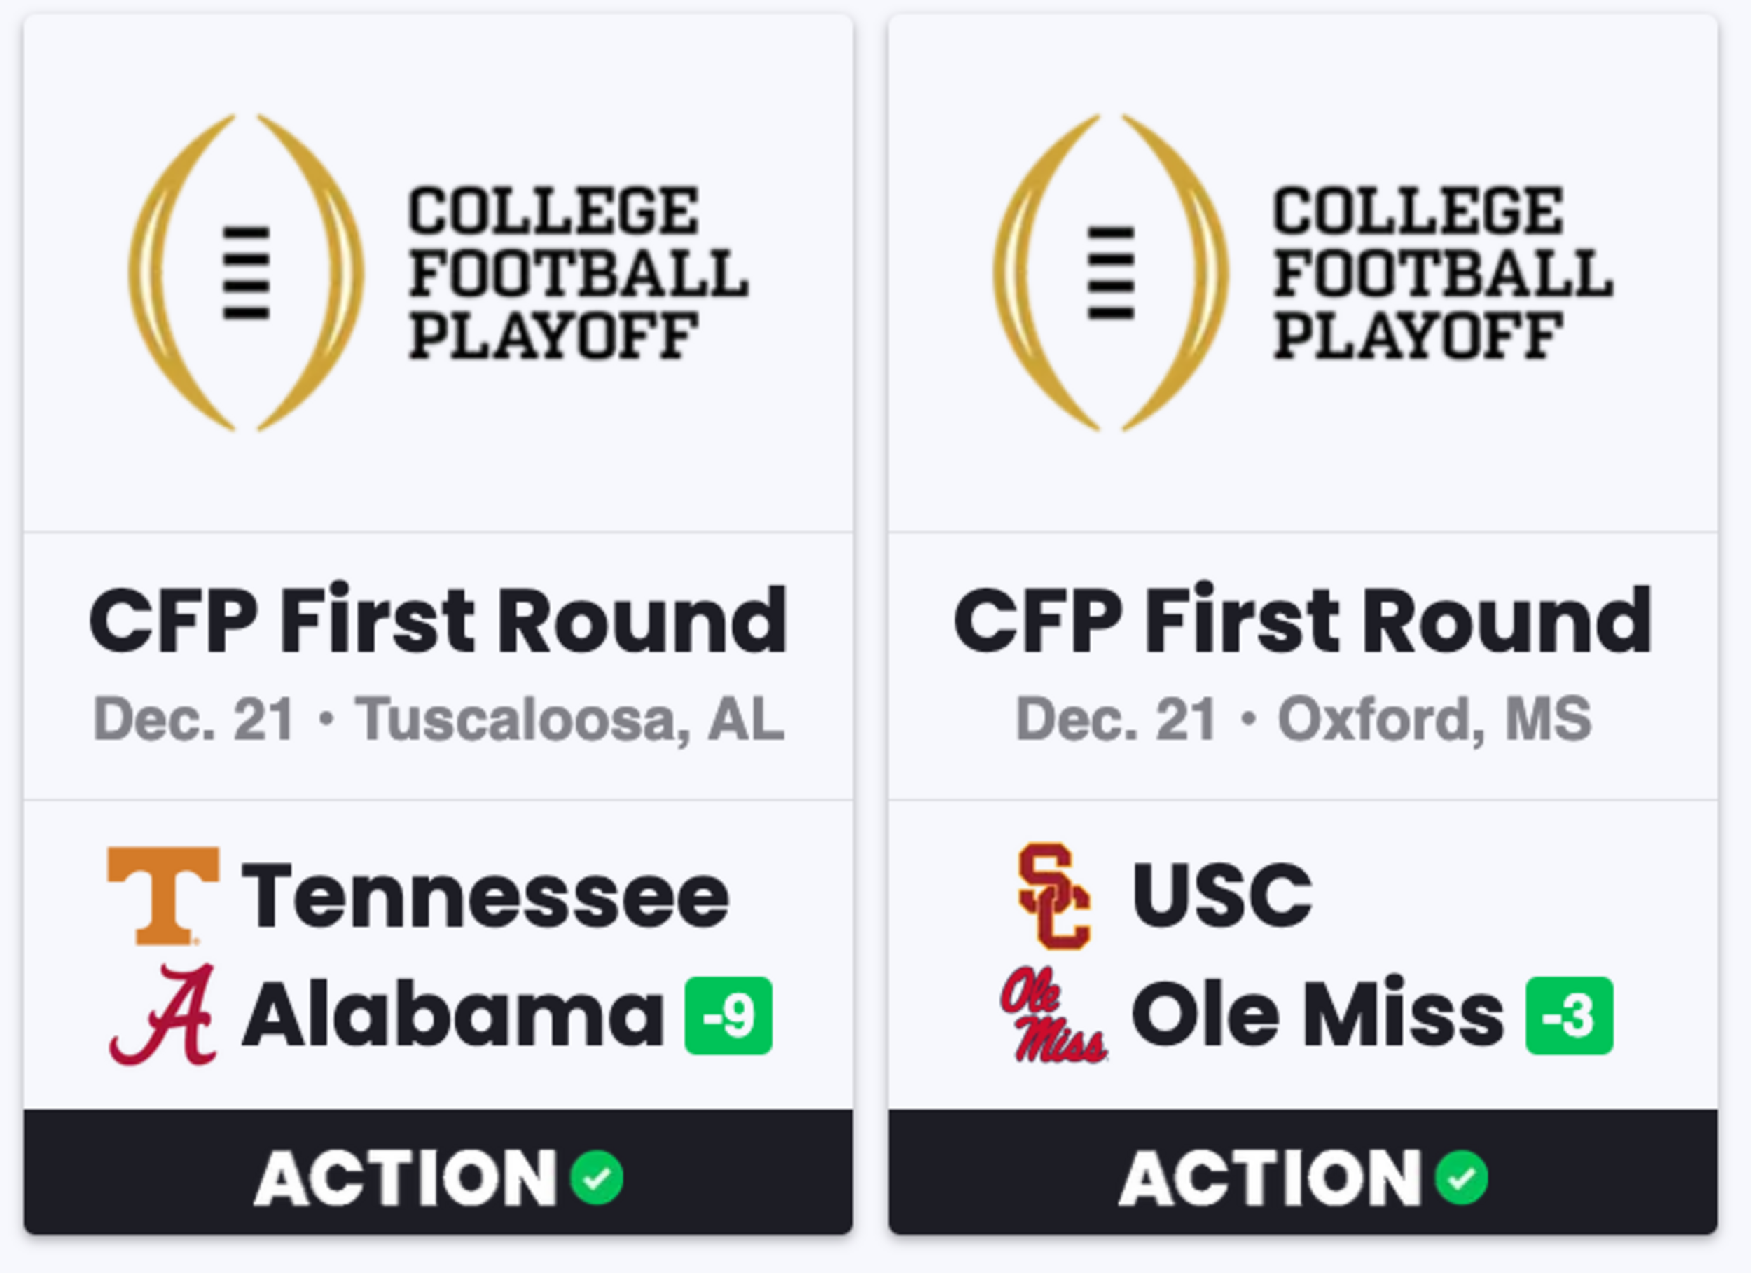This screenshot has height=1273, width=1751.
Task: Open the Oxford CFP First Round heading
Action: (1303, 620)
